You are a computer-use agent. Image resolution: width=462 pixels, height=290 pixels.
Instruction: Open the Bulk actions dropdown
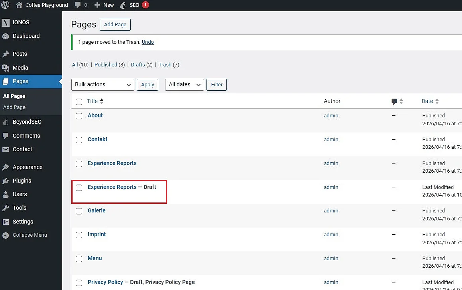102,85
